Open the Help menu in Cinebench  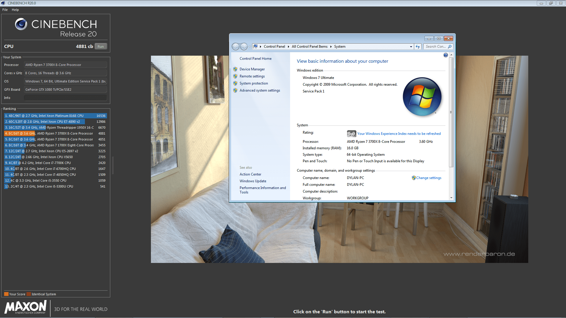15,10
